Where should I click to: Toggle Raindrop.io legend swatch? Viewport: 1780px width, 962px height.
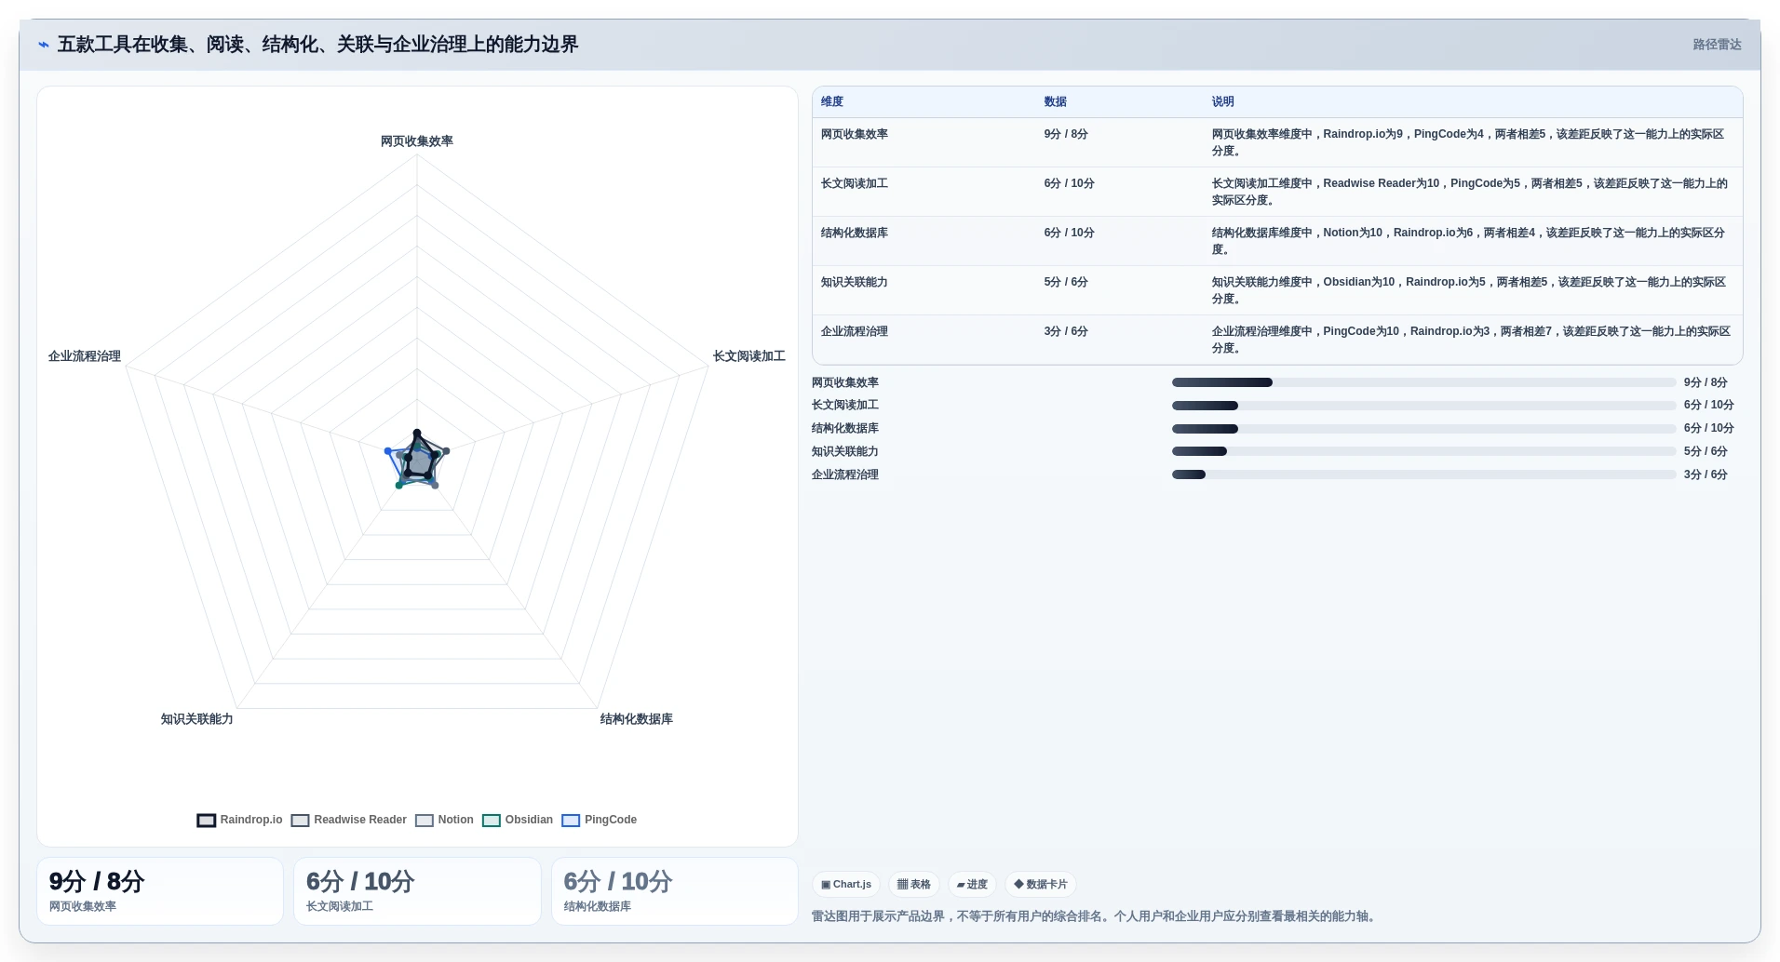click(207, 821)
